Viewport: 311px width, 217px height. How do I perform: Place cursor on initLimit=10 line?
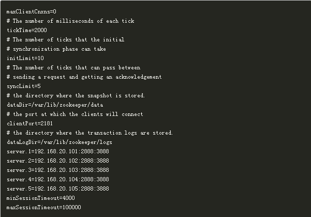click(25, 58)
